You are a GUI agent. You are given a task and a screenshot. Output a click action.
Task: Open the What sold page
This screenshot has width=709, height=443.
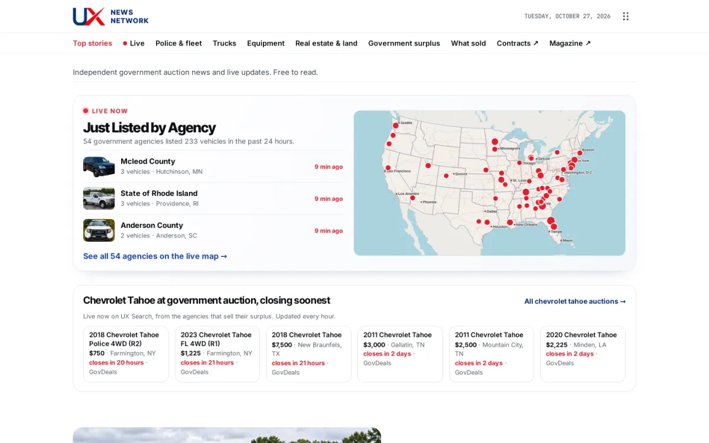[x=469, y=43]
